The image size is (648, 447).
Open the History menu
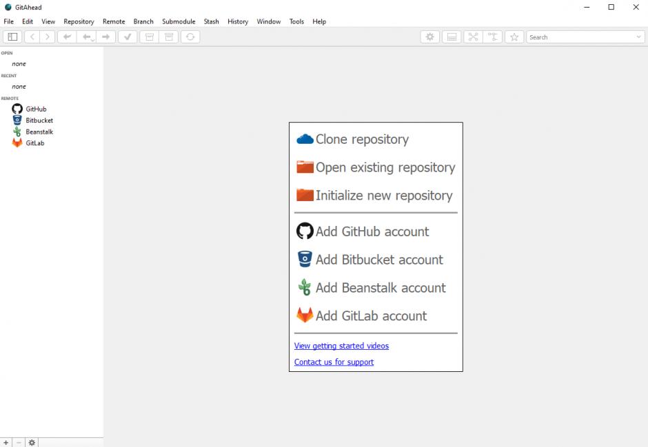tap(238, 21)
